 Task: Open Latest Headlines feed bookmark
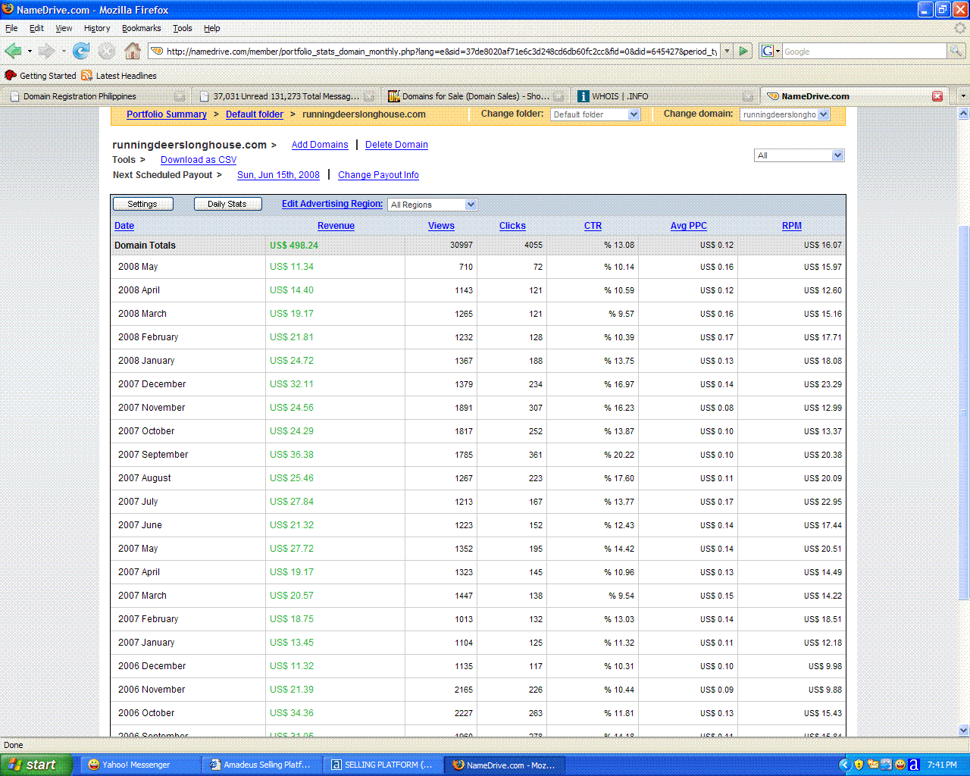126,76
